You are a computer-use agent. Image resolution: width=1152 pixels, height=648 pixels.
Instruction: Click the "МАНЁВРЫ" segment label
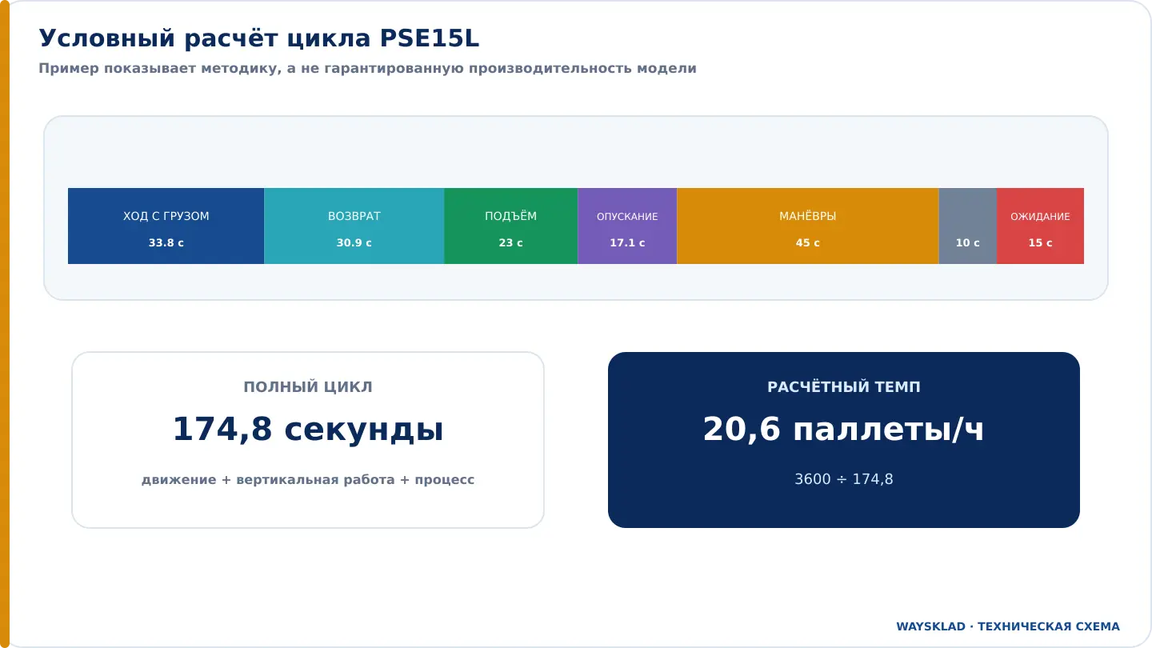coord(808,217)
